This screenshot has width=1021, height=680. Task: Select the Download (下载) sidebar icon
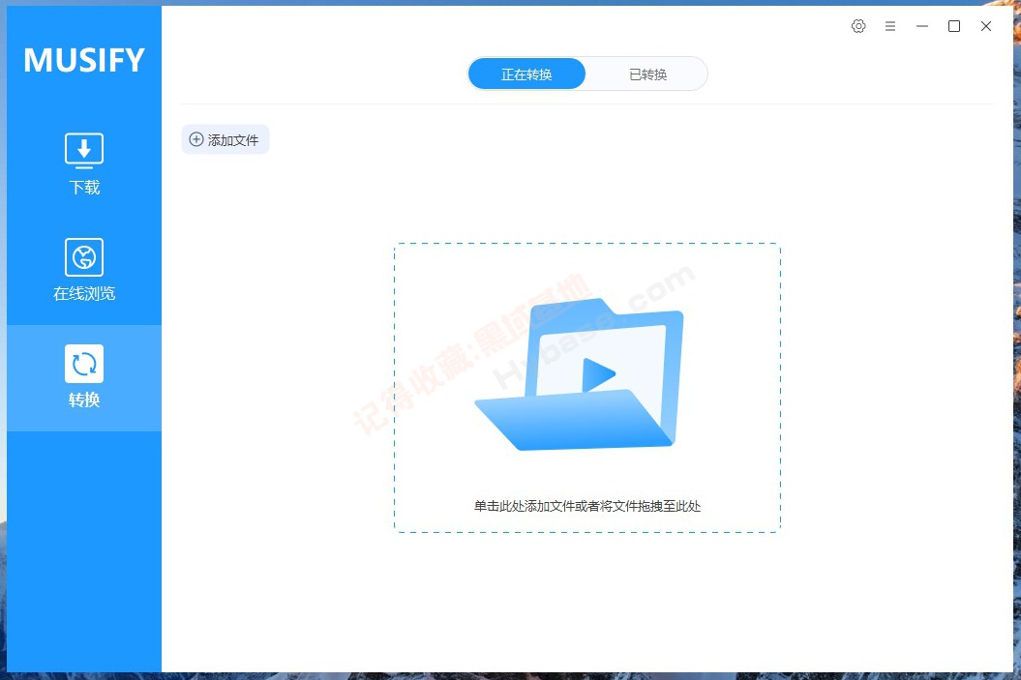tap(83, 150)
